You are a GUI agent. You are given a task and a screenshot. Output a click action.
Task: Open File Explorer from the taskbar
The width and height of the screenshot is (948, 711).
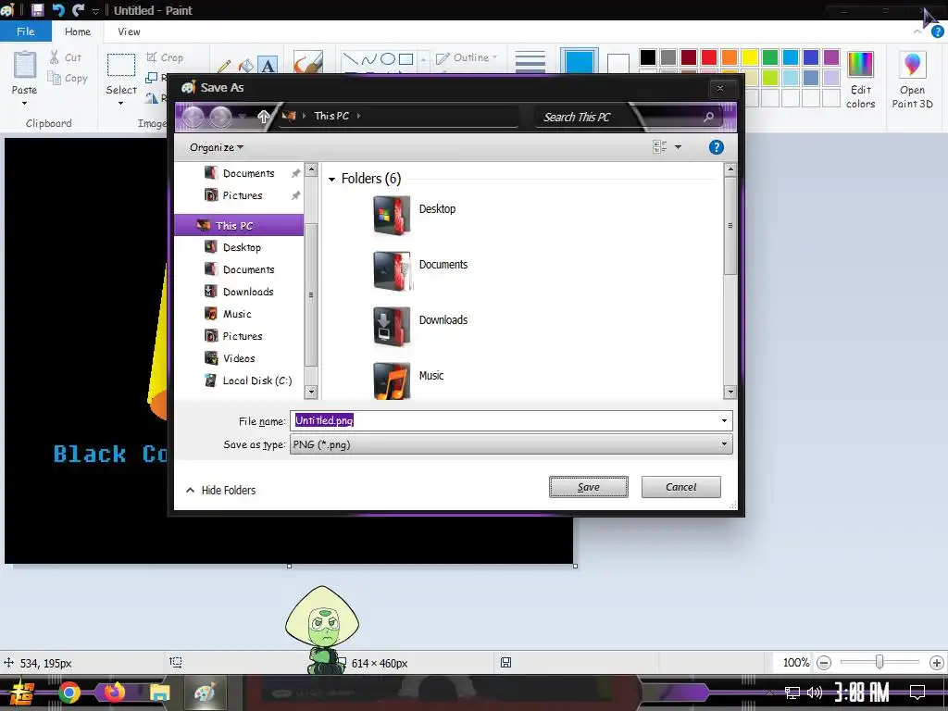point(159,692)
